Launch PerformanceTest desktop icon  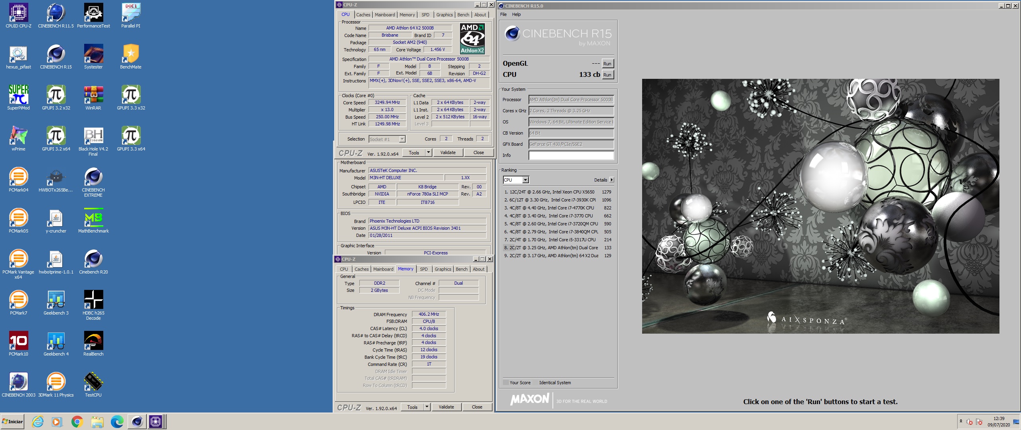pos(93,16)
